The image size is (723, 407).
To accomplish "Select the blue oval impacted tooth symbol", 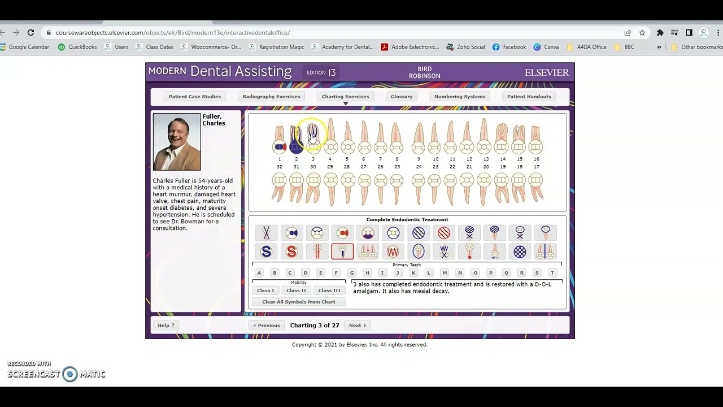I will pyautogui.click(x=419, y=252).
